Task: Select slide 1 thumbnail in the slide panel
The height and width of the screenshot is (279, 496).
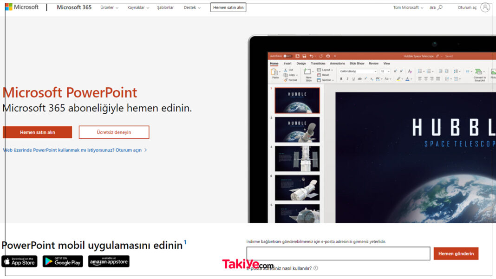Action: coord(297,100)
